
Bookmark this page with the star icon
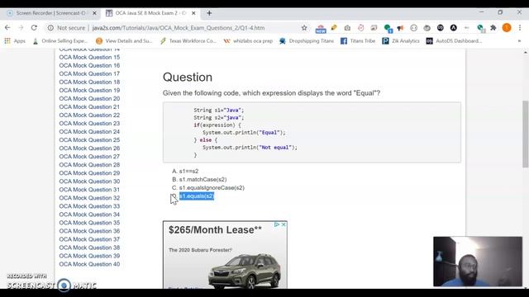point(304,27)
